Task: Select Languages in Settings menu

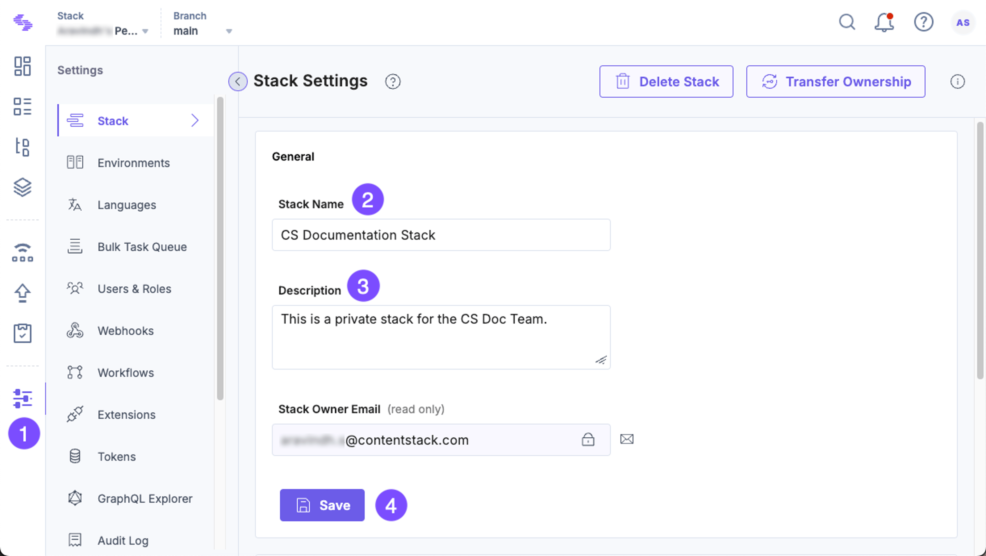Action: (136, 205)
